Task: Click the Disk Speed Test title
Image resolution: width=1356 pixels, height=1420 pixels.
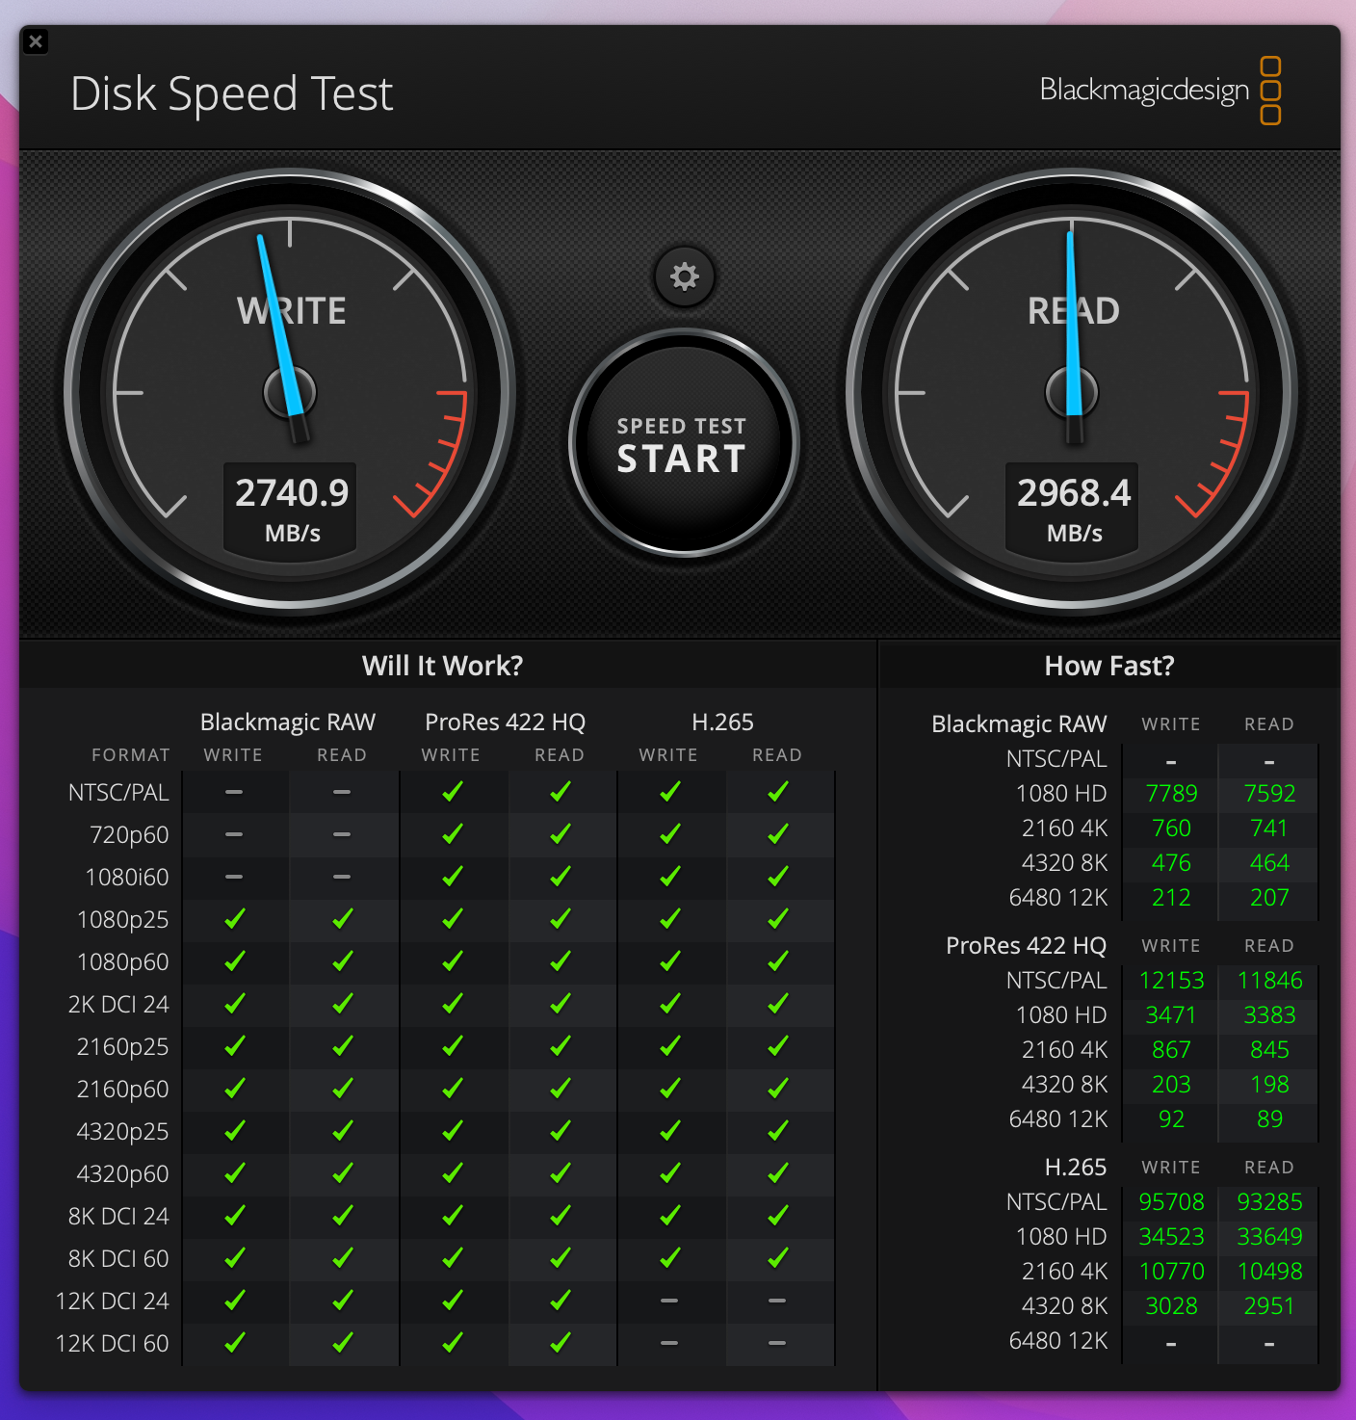Action: click(232, 94)
